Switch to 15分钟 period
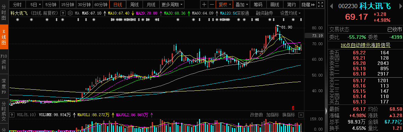This screenshot has height=132, width=403. pyautogui.click(x=68, y=4)
